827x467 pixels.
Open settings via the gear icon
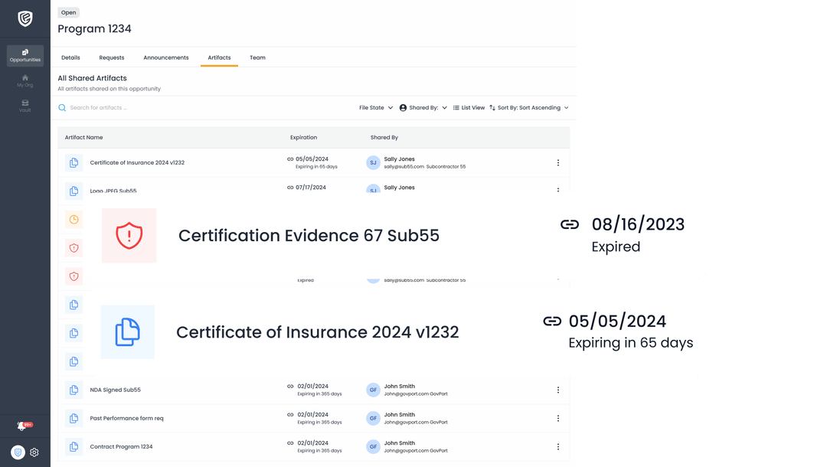point(34,452)
